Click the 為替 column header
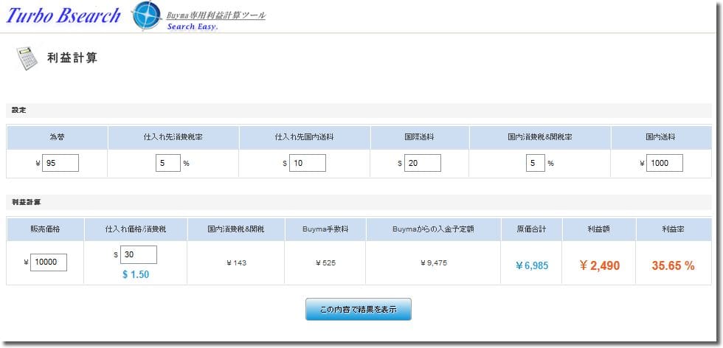 (x=58, y=137)
